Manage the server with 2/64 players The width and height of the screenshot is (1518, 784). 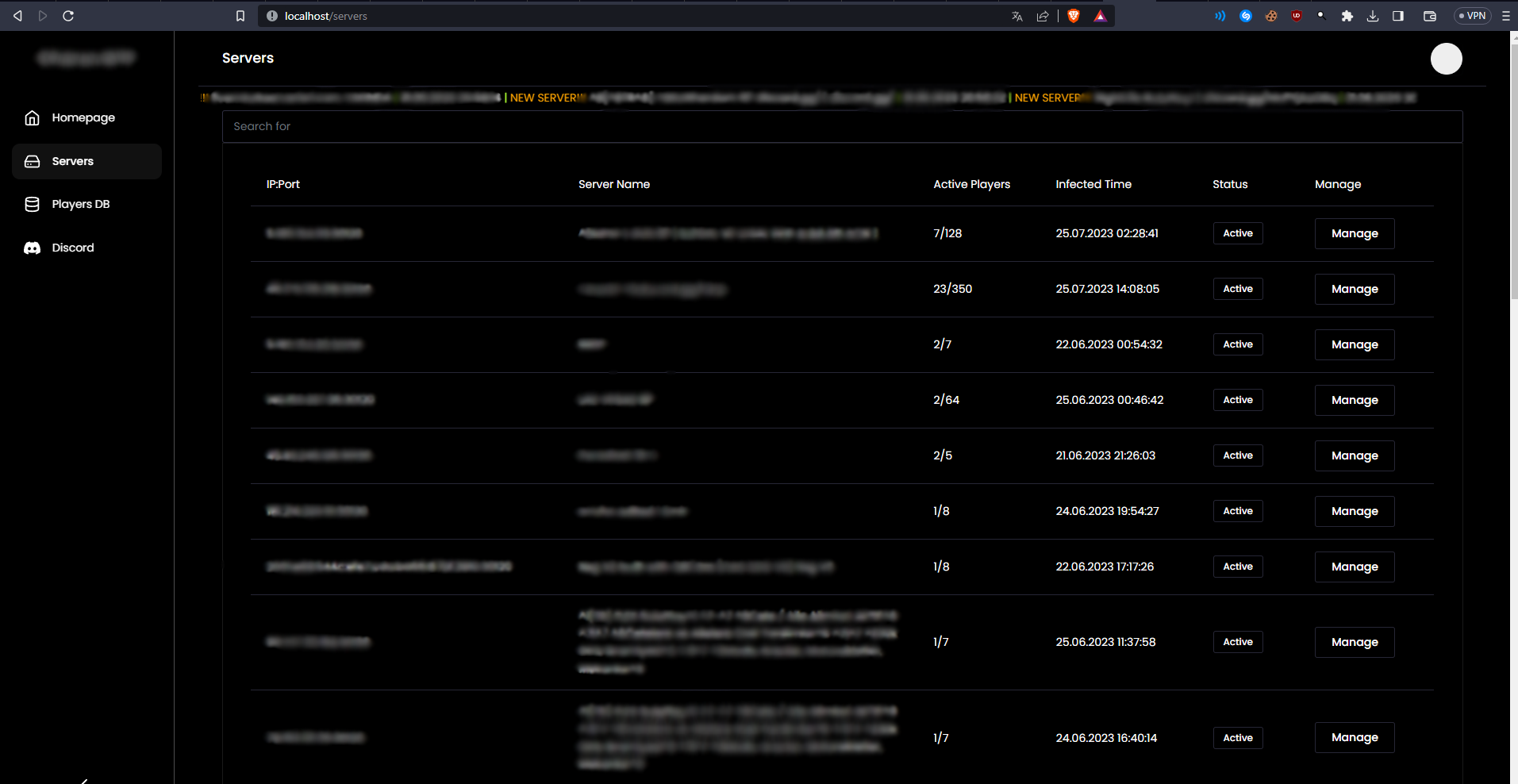(x=1355, y=400)
